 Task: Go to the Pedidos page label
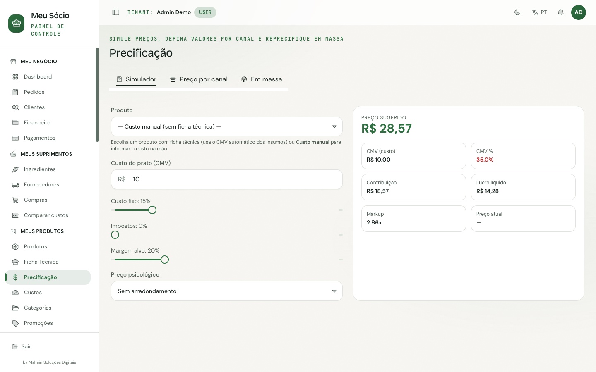click(34, 92)
